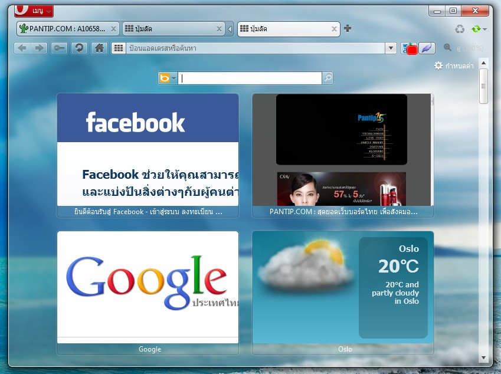The height and width of the screenshot is (374, 501).
Task: Click the zoom magnifier icon in toolbar
Action: 447,48
